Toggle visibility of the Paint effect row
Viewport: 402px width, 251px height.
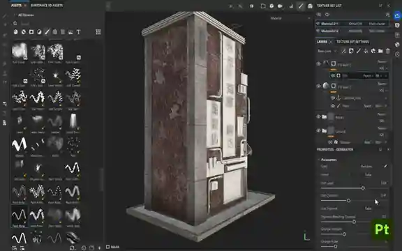coord(333,105)
